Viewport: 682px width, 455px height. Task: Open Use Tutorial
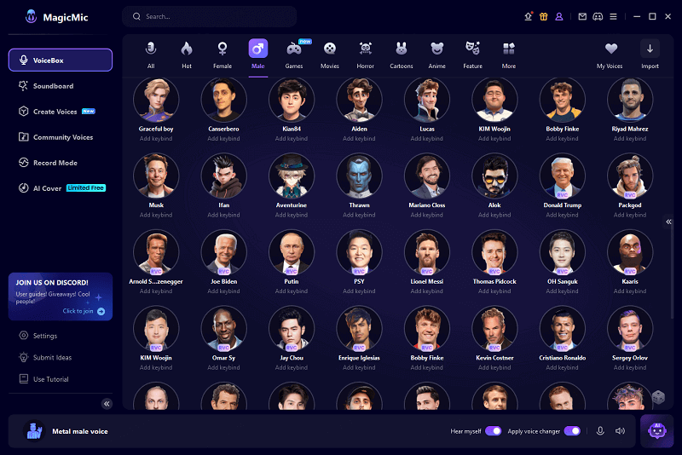[x=44, y=379]
